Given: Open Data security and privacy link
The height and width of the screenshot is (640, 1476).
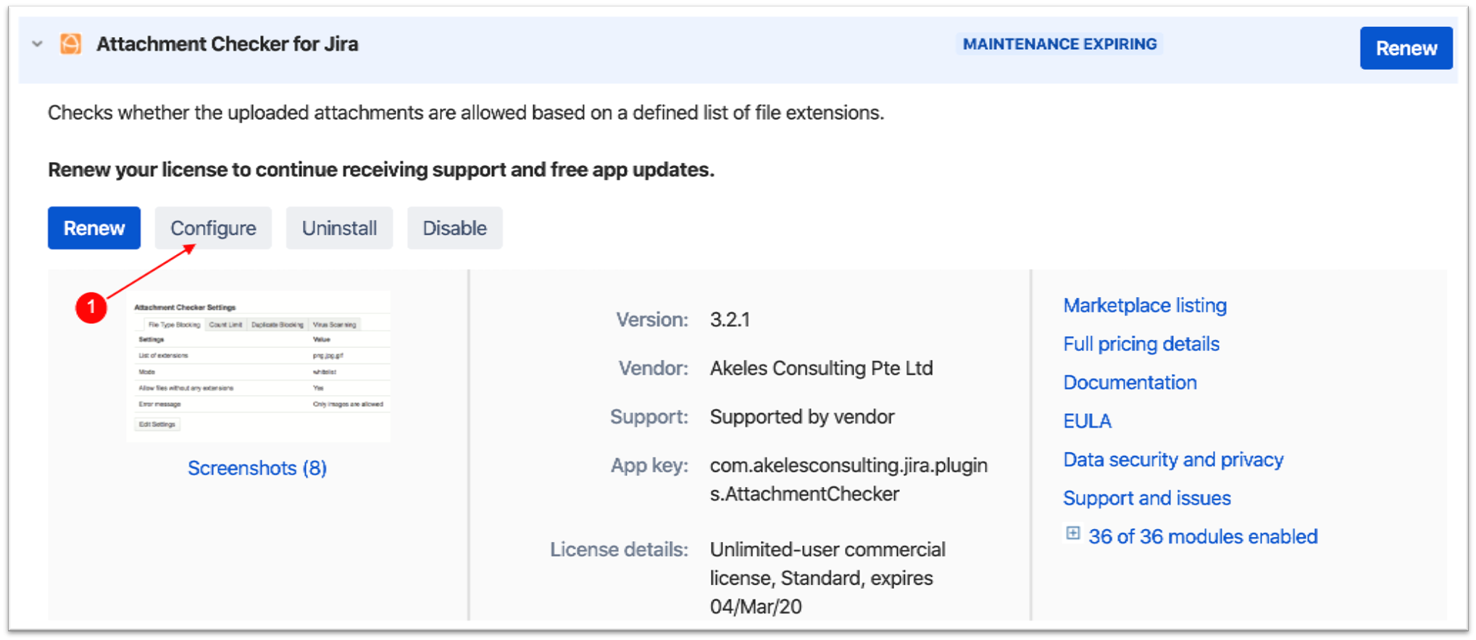Looking at the screenshot, I should (1173, 460).
